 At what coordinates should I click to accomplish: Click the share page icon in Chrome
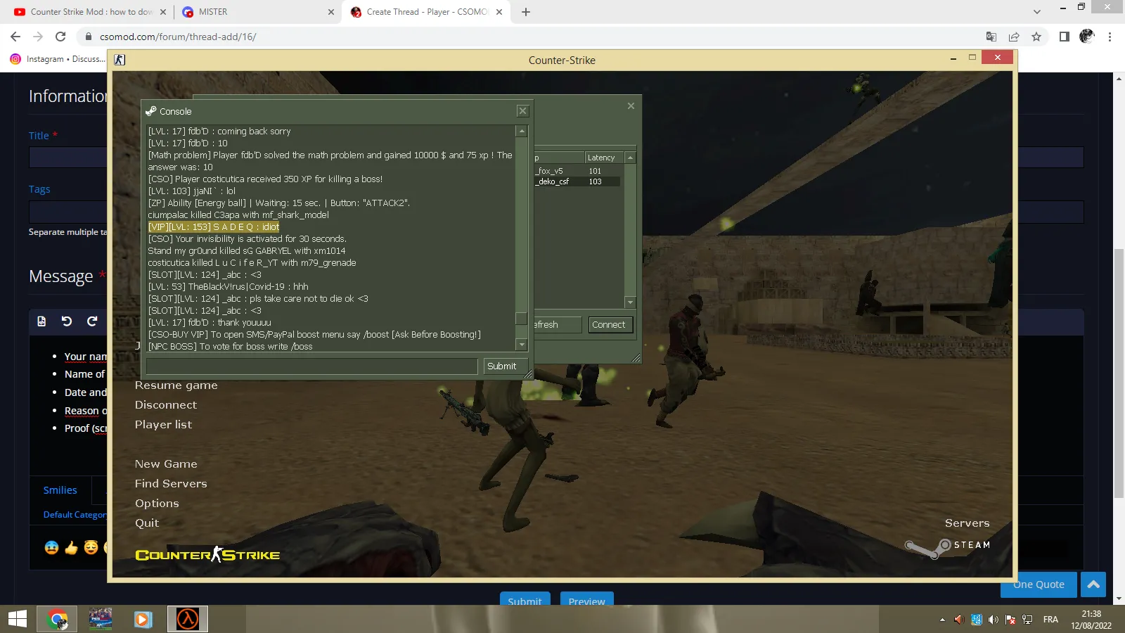(1014, 37)
